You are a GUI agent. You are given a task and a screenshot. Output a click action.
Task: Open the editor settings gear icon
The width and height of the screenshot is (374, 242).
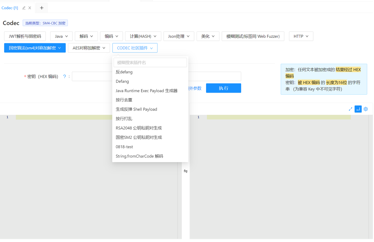[x=366, y=109]
